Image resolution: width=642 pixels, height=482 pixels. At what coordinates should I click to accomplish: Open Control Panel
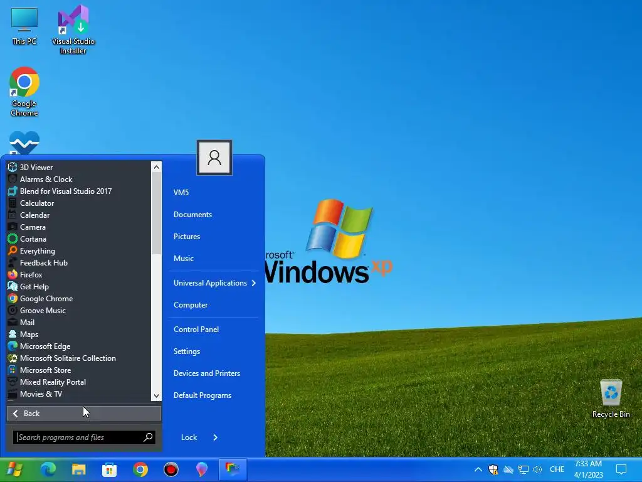tap(196, 329)
